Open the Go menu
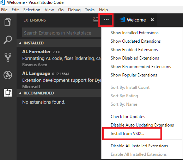The height and width of the screenshot is (160, 183). click(61, 10)
